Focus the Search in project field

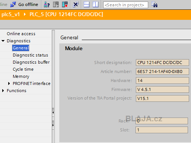126,5
